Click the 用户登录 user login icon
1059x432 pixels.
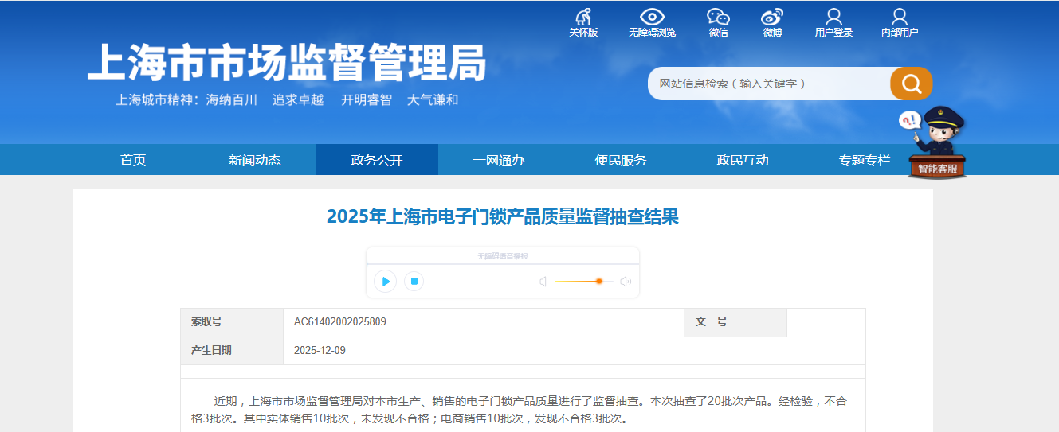(x=833, y=18)
